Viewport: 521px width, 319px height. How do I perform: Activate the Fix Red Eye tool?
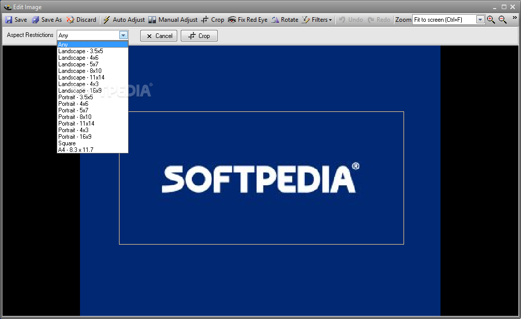point(248,20)
